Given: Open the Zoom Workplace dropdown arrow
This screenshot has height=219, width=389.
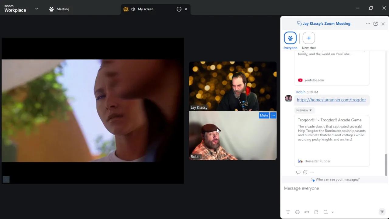Looking at the screenshot, I should click(36, 9).
